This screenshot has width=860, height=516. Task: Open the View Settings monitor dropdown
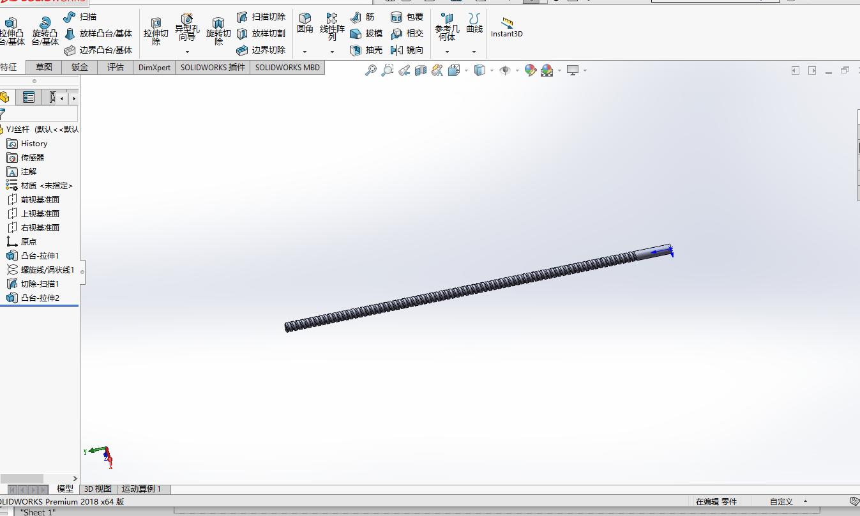[585, 71]
